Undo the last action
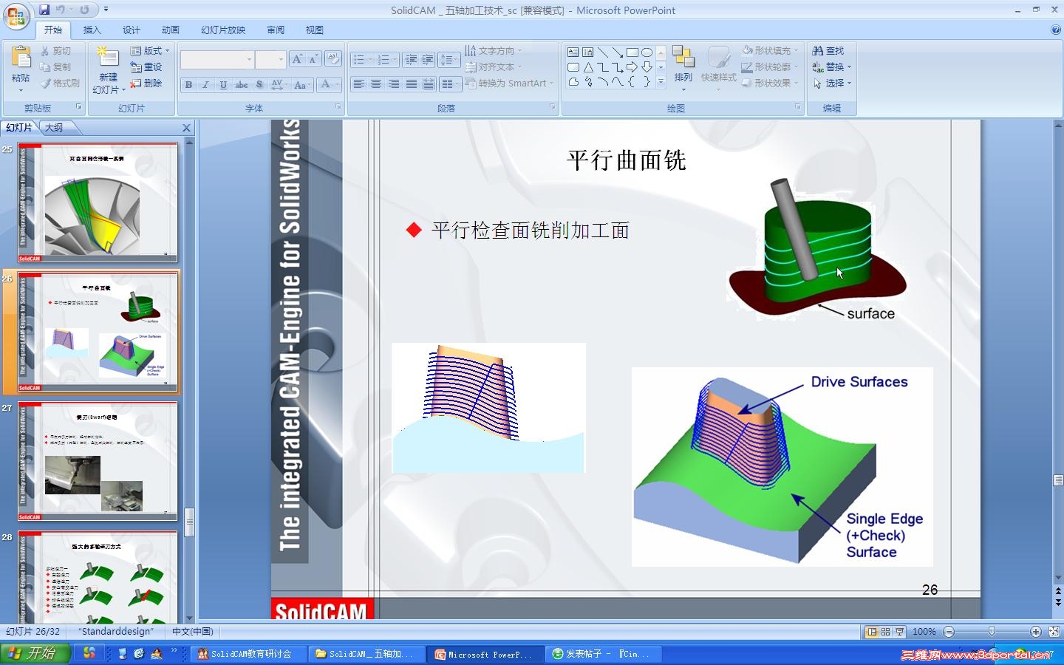1064x665 pixels. [x=61, y=10]
